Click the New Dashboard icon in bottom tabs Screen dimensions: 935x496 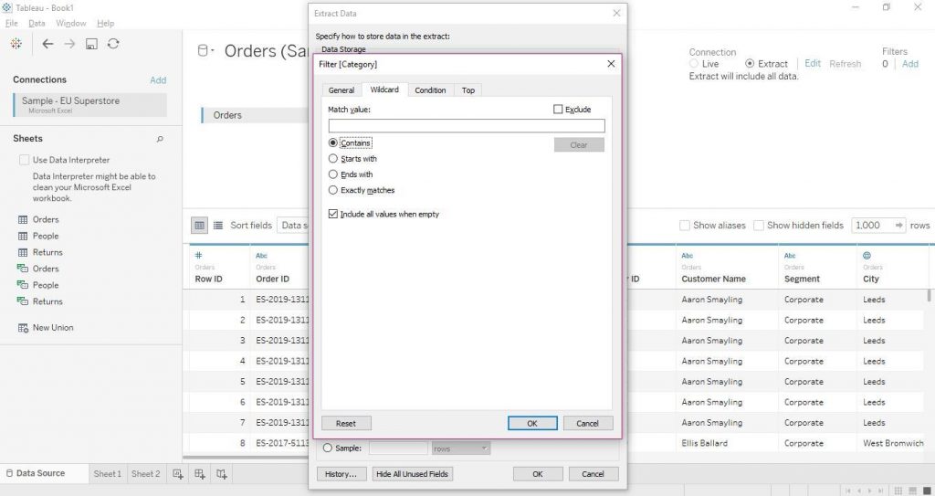click(200, 474)
